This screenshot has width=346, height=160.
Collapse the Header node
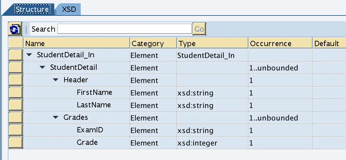[x=56, y=80]
